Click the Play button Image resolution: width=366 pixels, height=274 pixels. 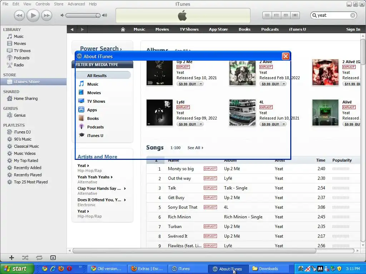click(x=33, y=15)
